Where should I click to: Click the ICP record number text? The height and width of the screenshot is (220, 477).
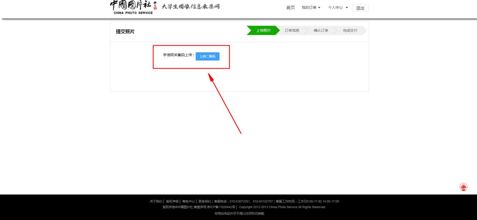(x=215, y=207)
